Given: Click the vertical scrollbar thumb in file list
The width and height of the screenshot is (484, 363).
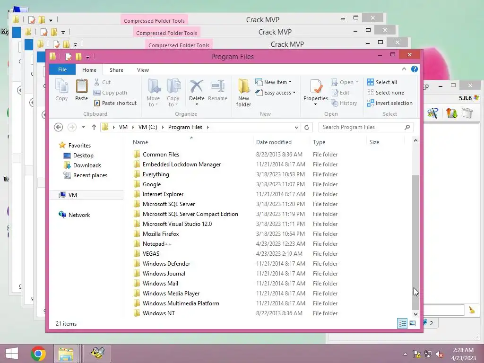Looking at the screenshot, I should click(x=415, y=242).
